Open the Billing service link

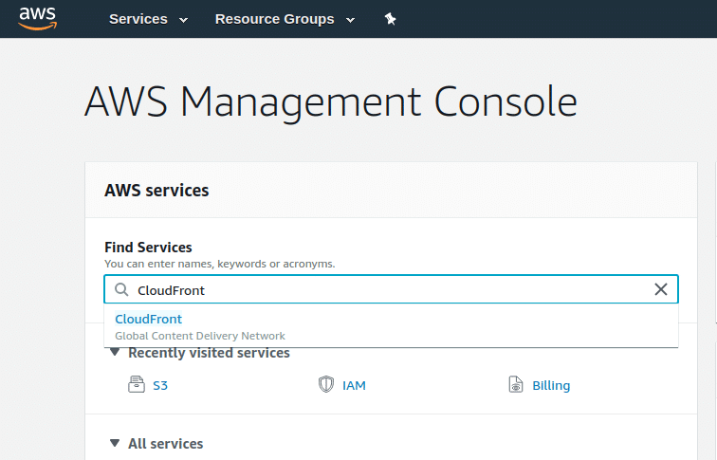coord(551,385)
